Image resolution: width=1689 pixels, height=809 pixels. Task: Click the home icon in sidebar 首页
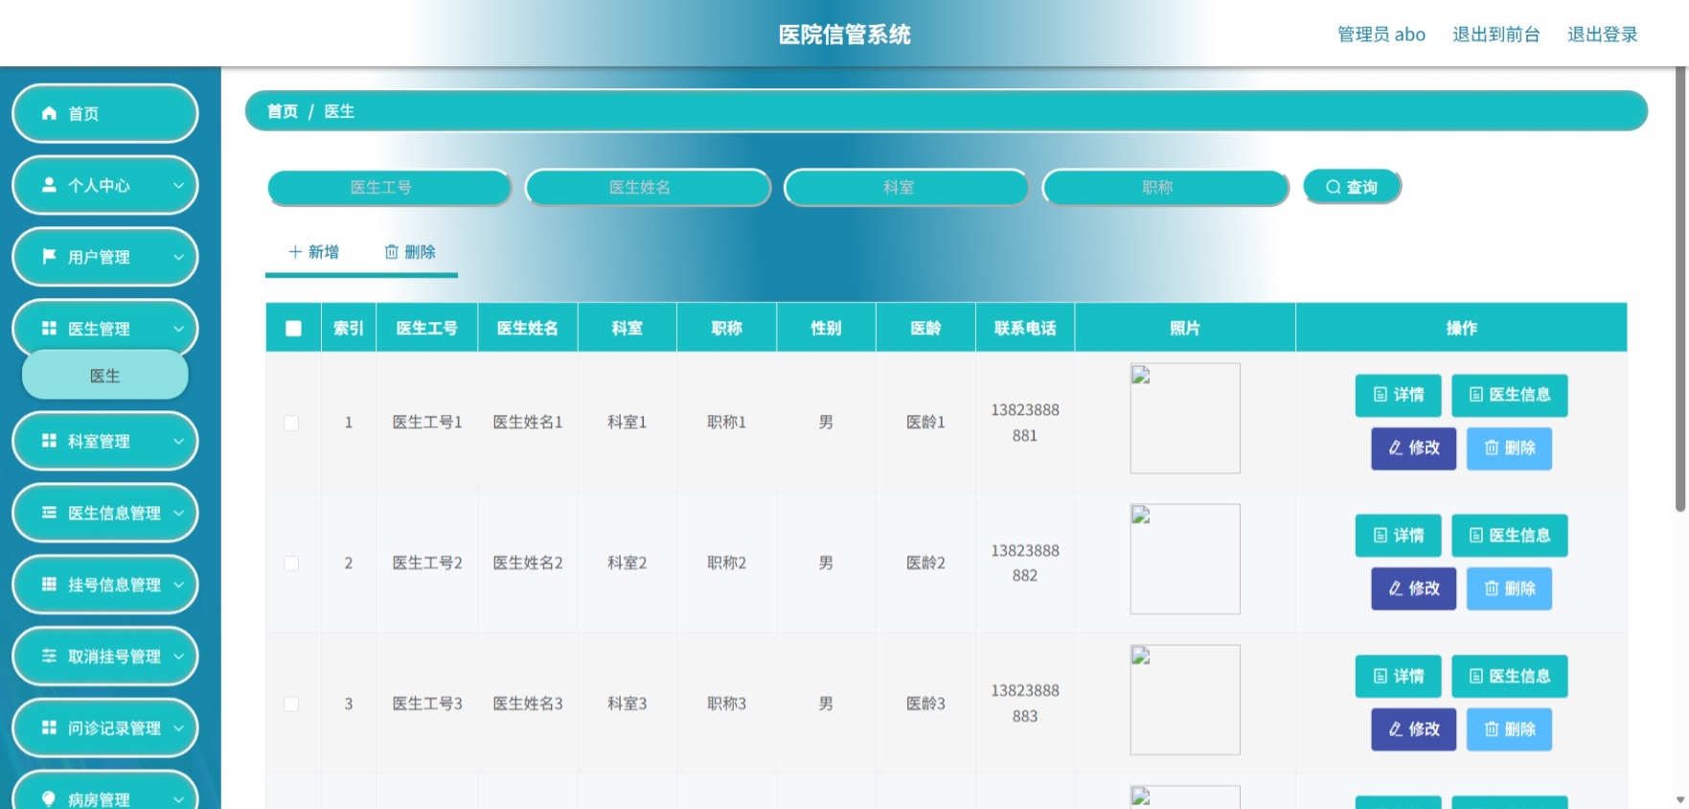click(x=49, y=113)
